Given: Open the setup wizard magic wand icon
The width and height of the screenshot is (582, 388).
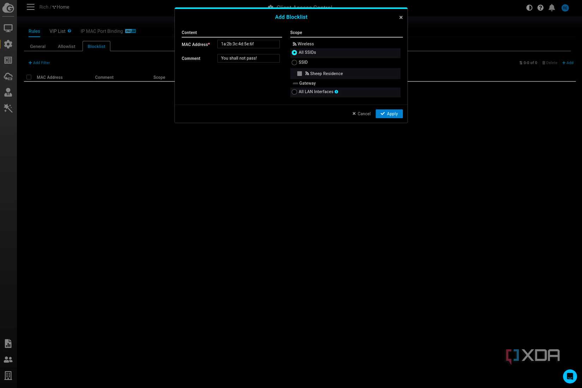Looking at the screenshot, I should [x=8, y=108].
